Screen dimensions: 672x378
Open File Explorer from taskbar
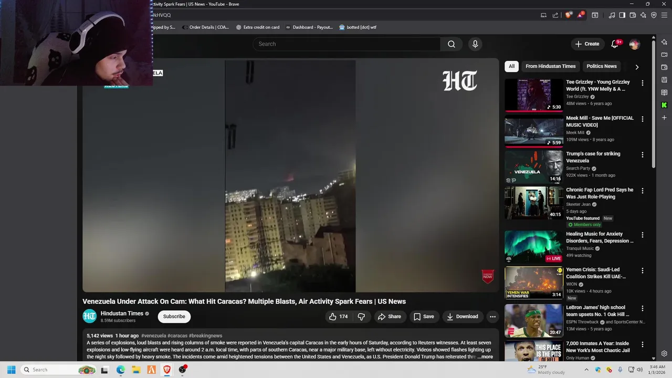coord(136,370)
